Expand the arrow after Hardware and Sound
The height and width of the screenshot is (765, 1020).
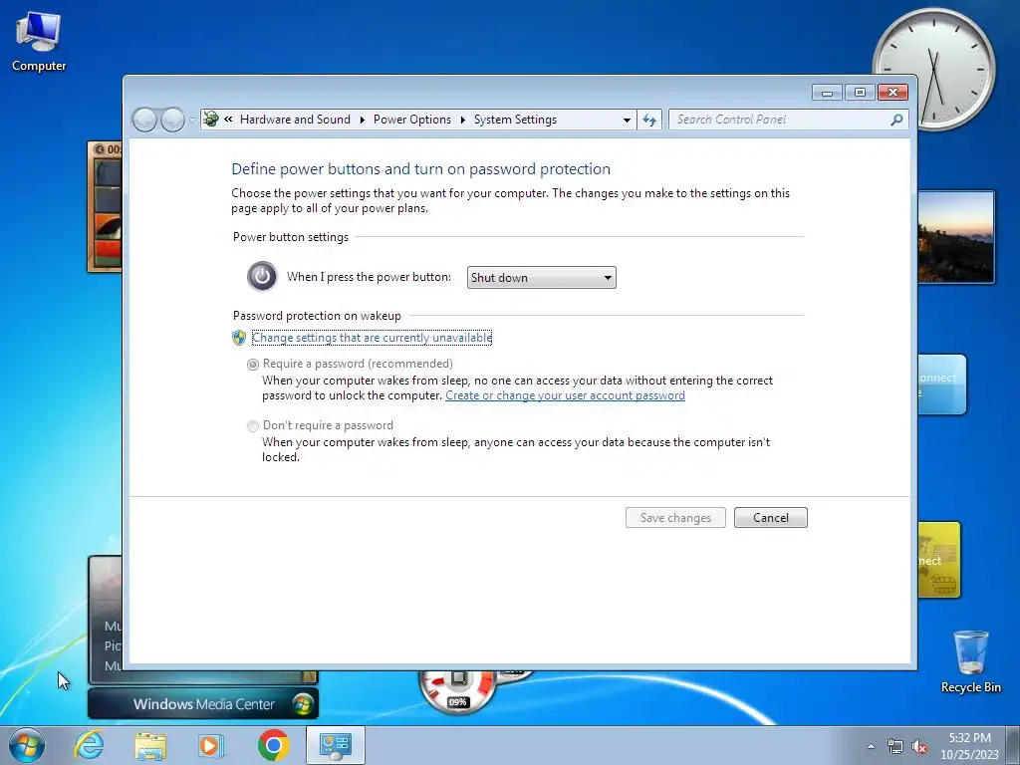click(362, 120)
